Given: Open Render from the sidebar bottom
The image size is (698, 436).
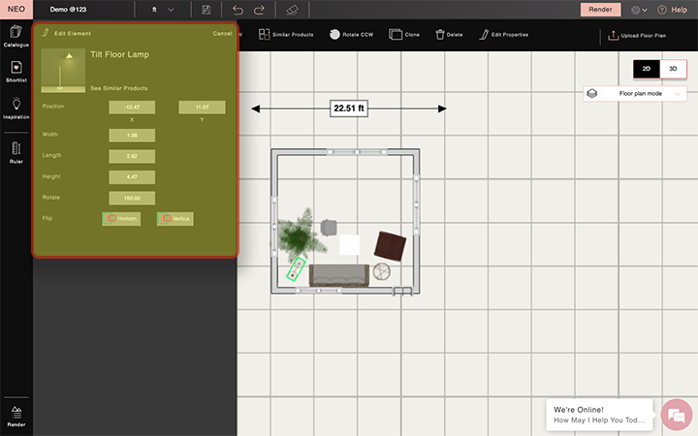Looking at the screenshot, I should pos(16,416).
